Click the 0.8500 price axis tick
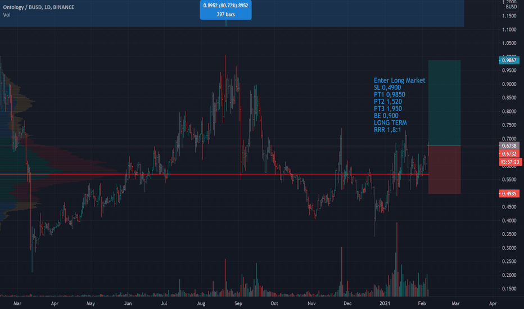Image resolution: width=524 pixels, height=309 pixels. coord(509,98)
